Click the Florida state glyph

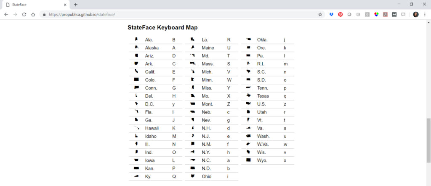[136, 111]
